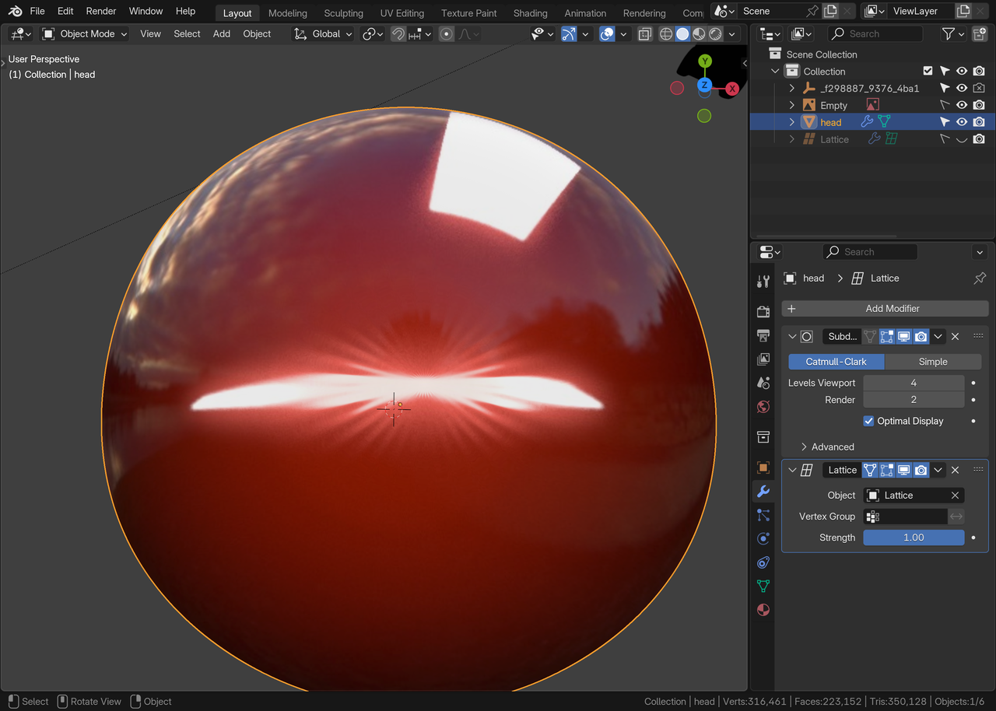Image resolution: width=996 pixels, height=711 pixels.
Task: Open the Render properties tab
Action: click(x=763, y=311)
